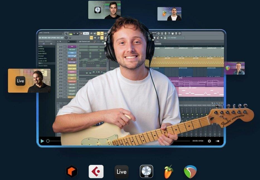Click the FL Studio transport play button
Screen dimensions: 260x180
point(74,33)
